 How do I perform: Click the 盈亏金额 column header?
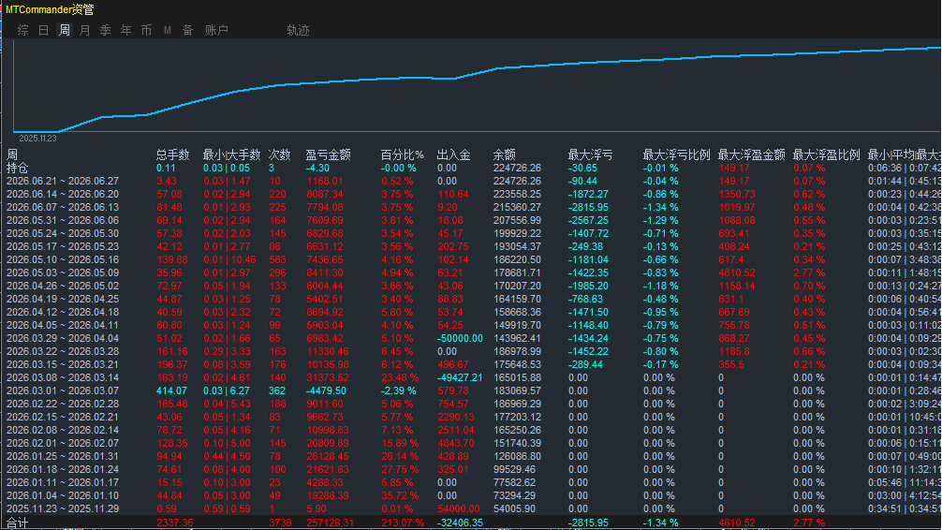point(328,155)
